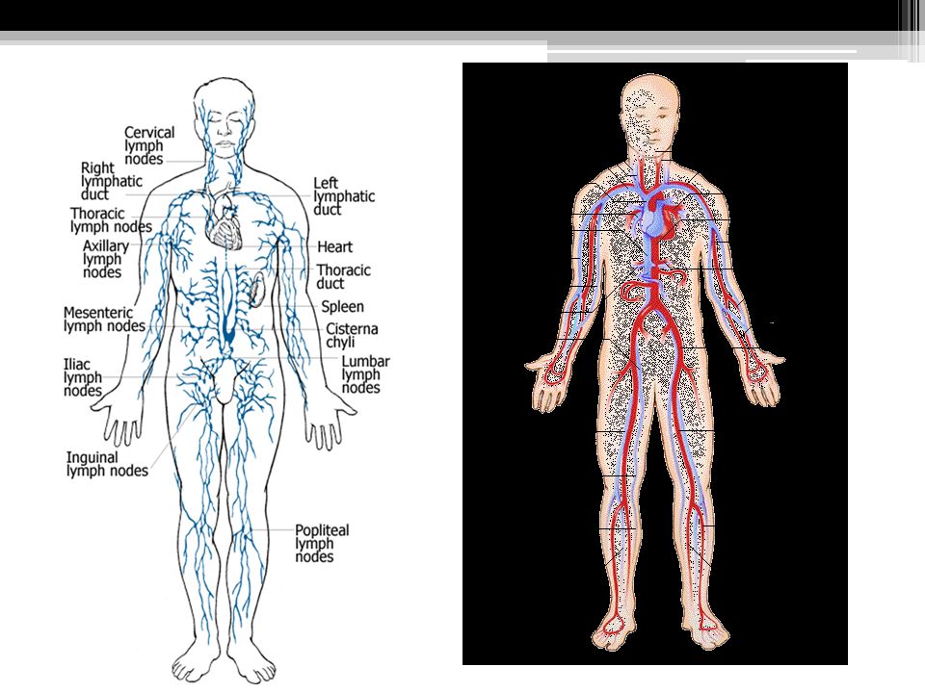Click the Lumbar lymph nodes label

coord(365,374)
